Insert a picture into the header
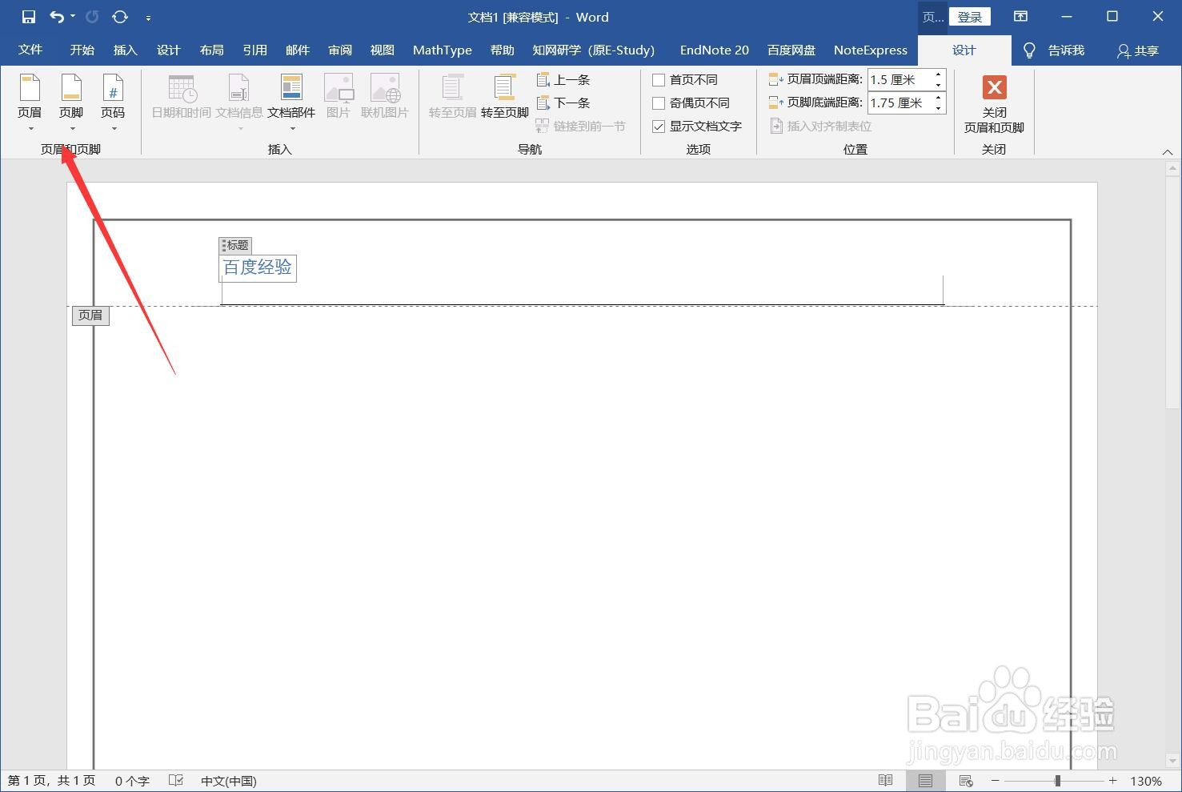1182x792 pixels. click(x=339, y=98)
